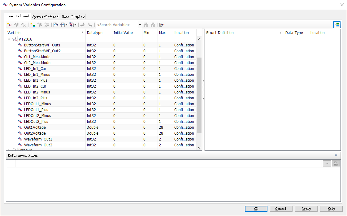Open the Import variables dropdown arrow
This screenshot has height=216, width=347.
coord(66,25)
